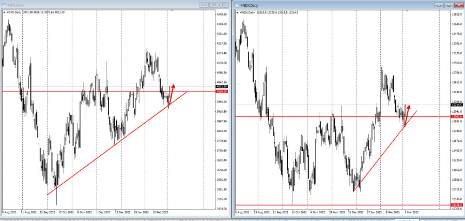Click the 29 Nov 2022 date on NDX axis

point(336,213)
